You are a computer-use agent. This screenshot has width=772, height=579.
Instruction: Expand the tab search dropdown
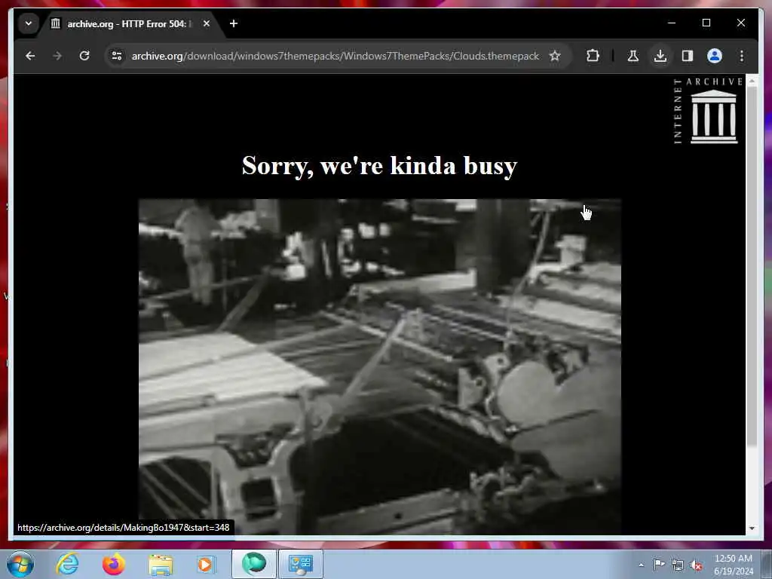pos(29,23)
